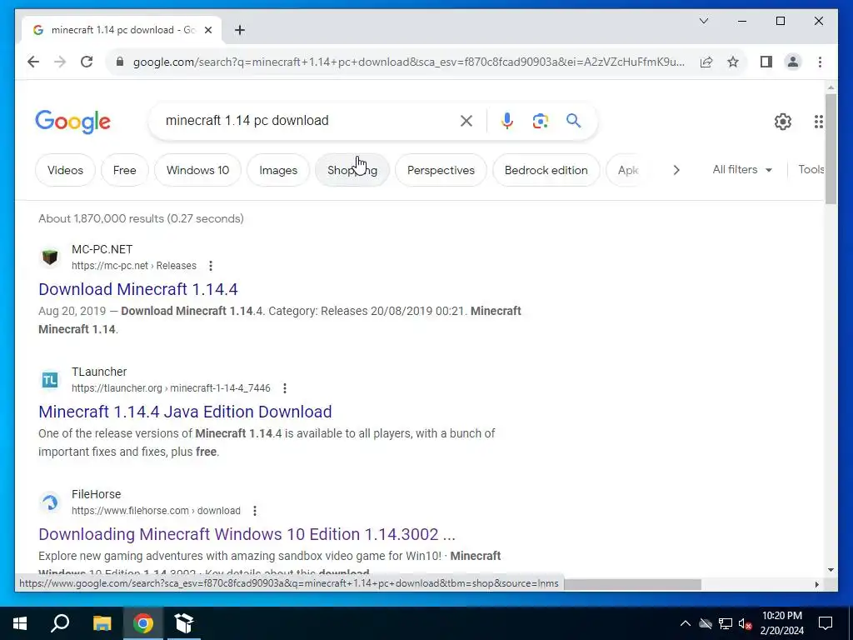Open the Google apps grid
853x640 pixels.
click(818, 122)
